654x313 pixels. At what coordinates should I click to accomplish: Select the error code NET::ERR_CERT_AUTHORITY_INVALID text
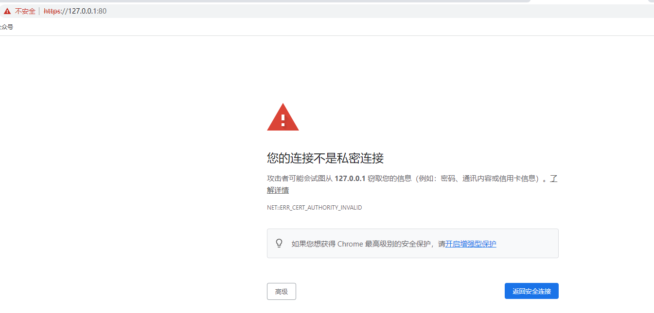coord(314,207)
